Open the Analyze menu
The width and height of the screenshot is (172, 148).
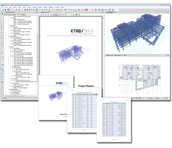click(35, 7)
